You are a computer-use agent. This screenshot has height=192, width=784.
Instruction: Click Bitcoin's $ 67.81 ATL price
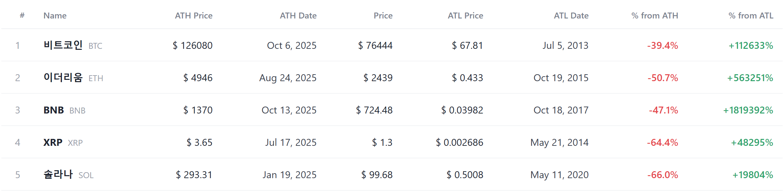[x=467, y=46]
